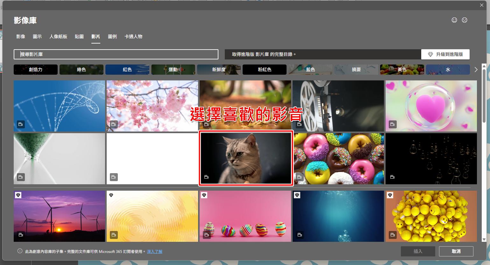
Task: Open the 貼圖 tab
Action: [79, 37]
